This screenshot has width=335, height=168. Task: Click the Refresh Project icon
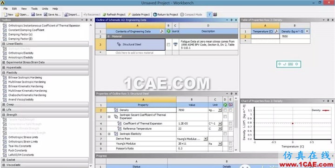click(x=104, y=14)
